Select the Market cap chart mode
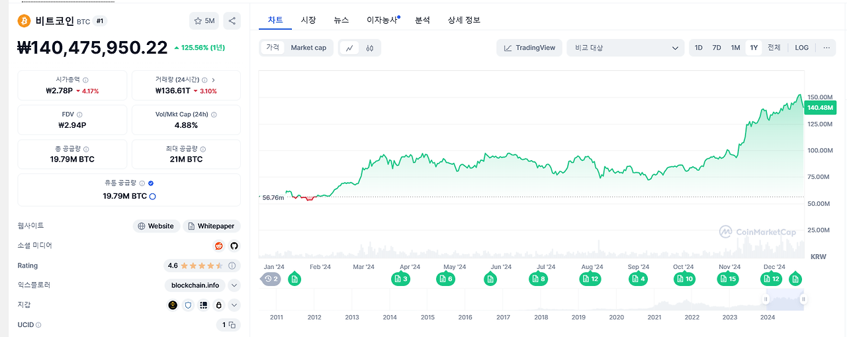 coord(308,48)
